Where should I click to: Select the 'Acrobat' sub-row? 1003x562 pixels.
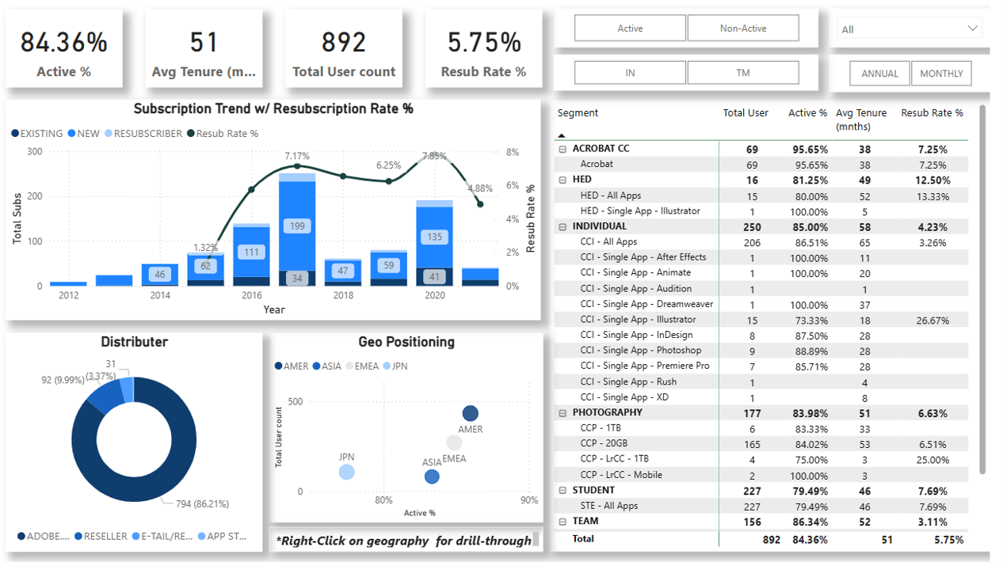point(761,165)
